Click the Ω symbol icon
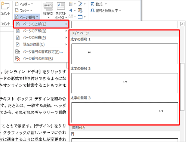The width and height of the screenshot is (187, 142). click(92, 10)
